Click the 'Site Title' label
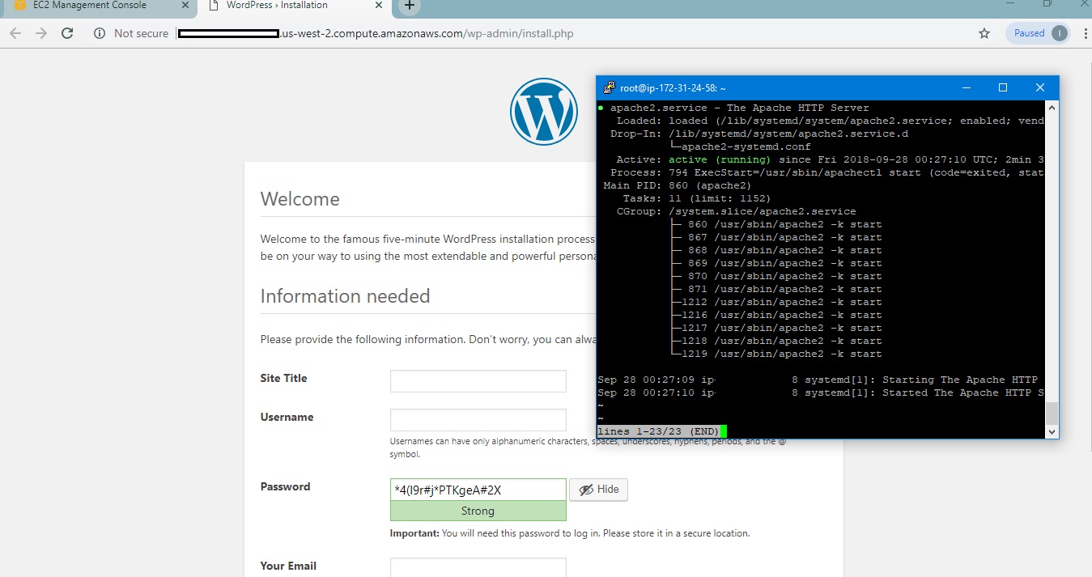The height and width of the screenshot is (577, 1092). [x=283, y=378]
